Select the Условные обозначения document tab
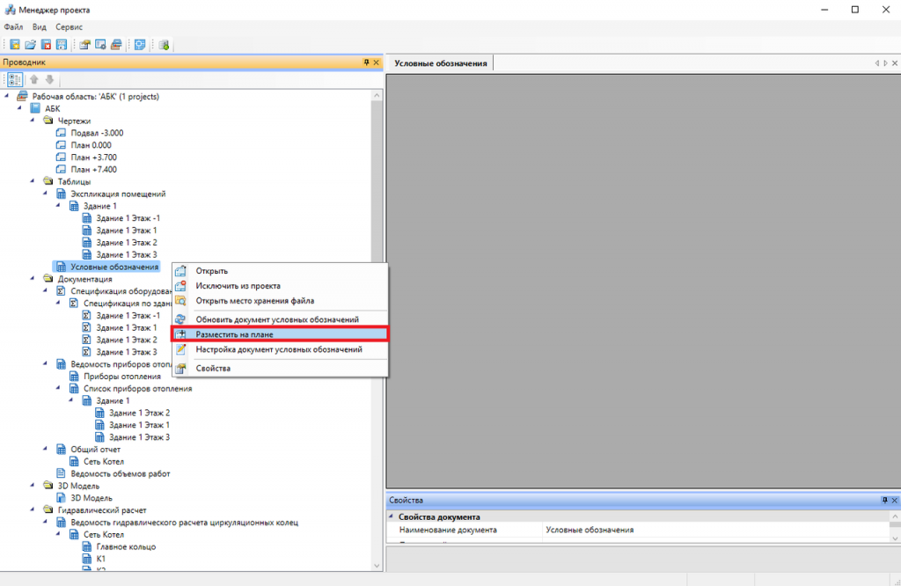The height and width of the screenshot is (586, 901). coord(441,63)
